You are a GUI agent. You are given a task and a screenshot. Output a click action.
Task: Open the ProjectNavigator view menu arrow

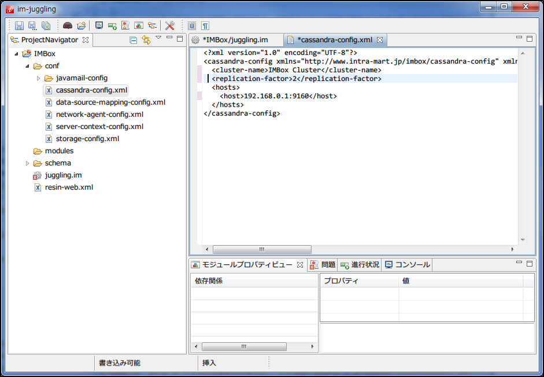158,38
